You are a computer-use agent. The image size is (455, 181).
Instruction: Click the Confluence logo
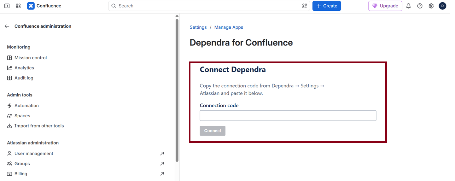pyautogui.click(x=31, y=6)
